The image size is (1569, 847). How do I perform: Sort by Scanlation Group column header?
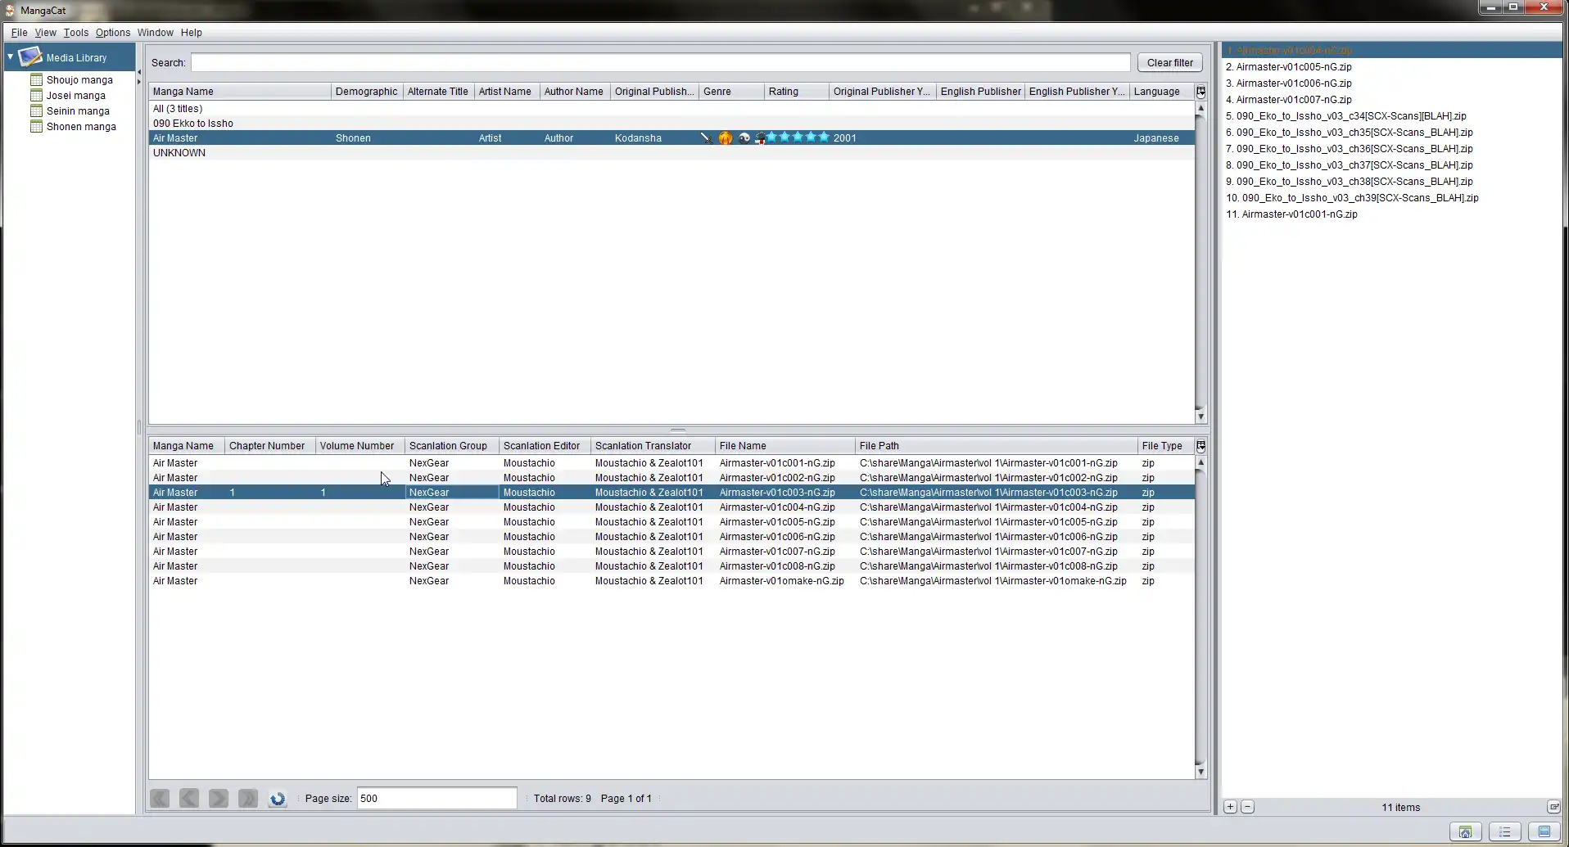tap(452, 446)
